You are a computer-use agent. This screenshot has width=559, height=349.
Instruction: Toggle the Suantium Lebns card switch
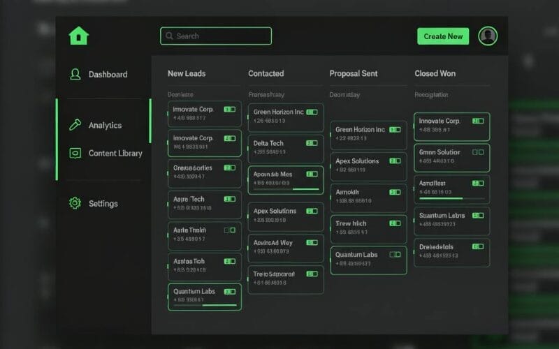[478, 216]
